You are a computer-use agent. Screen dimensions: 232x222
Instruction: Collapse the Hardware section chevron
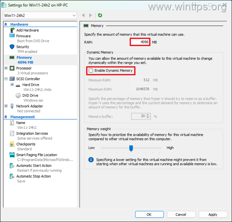click(6, 24)
